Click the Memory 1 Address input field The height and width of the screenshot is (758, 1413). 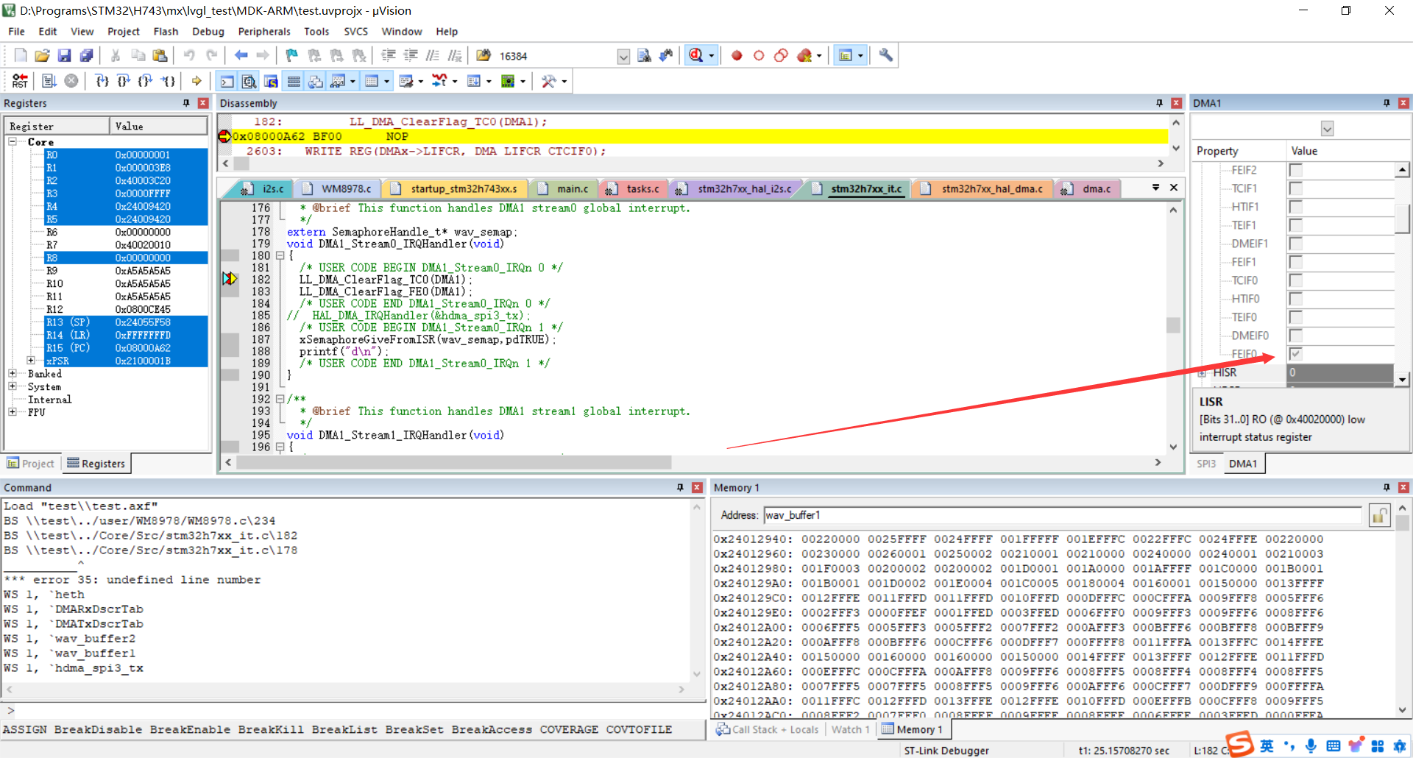tap(1062, 515)
